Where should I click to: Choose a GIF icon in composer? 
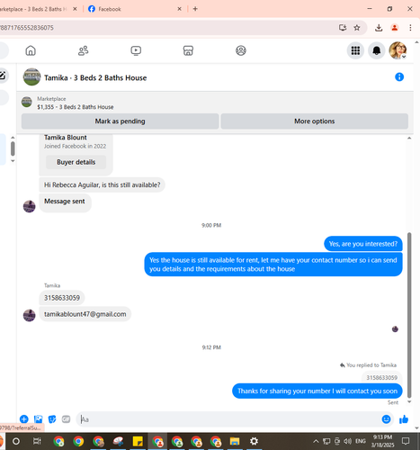[x=66, y=419]
